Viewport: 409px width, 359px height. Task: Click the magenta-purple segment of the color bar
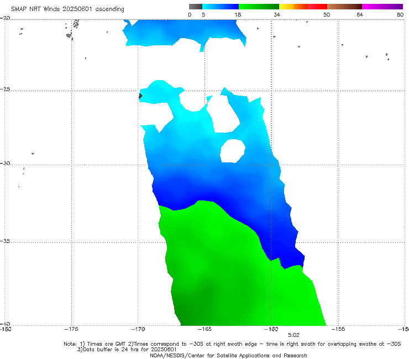382,7
